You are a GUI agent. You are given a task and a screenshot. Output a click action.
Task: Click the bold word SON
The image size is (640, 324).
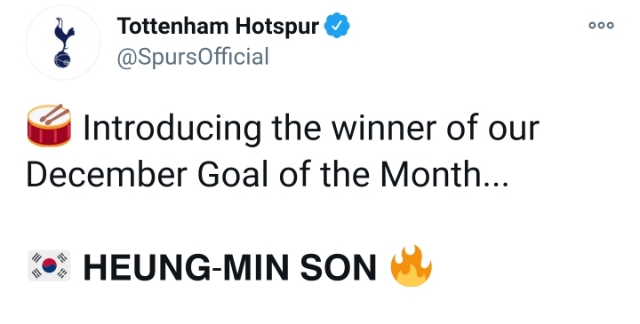point(338,268)
